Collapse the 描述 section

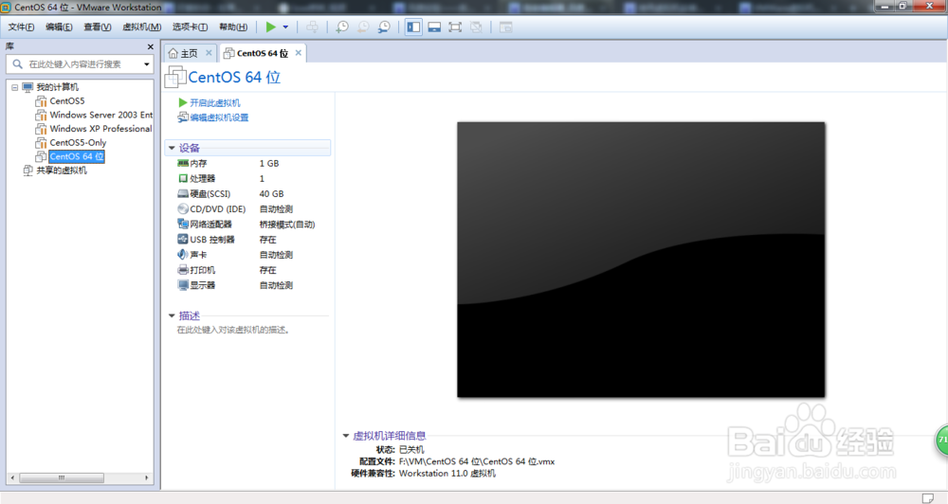click(172, 315)
